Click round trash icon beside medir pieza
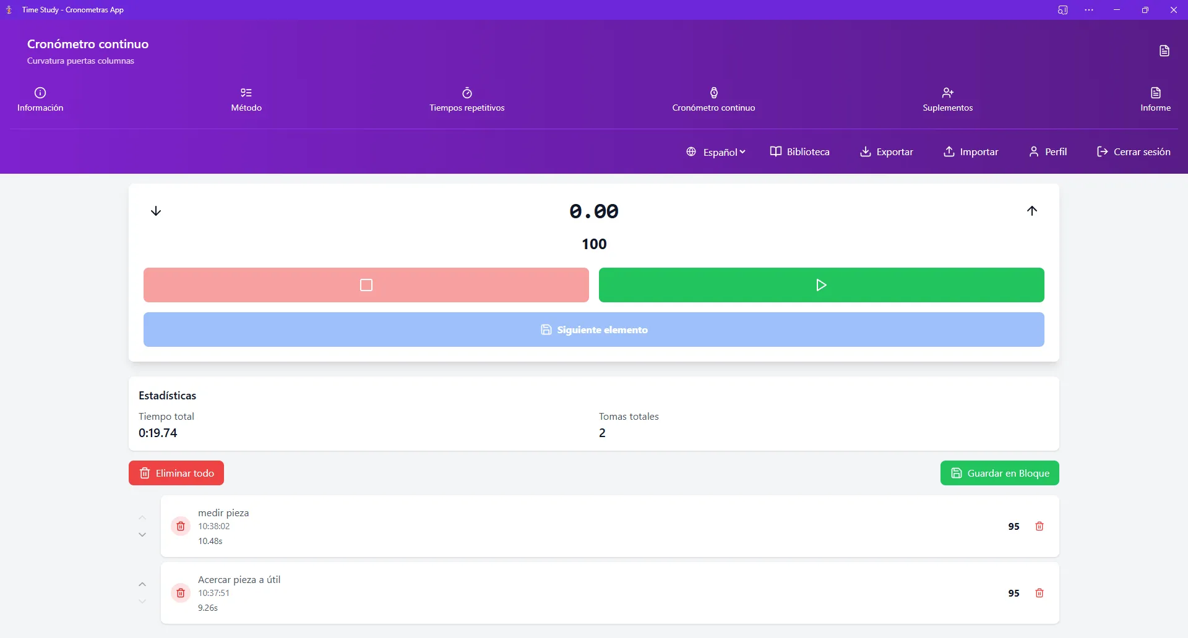This screenshot has height=638, width=1188. click(x=181, y=526)
